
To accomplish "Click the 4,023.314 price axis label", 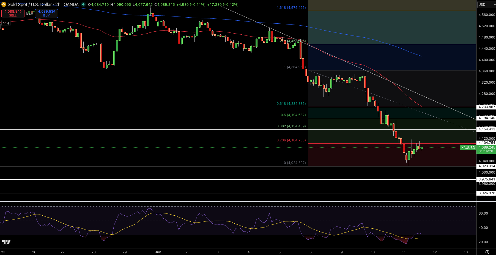I will pos(487,166).
